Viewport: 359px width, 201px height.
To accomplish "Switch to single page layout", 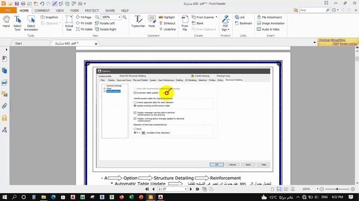I will point(273,189).
